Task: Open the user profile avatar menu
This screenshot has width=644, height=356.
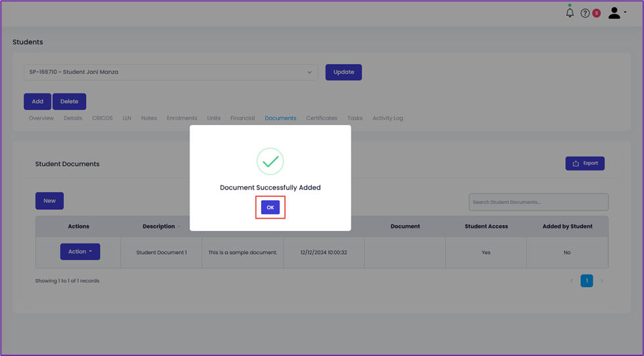Action: coord(617,13)
